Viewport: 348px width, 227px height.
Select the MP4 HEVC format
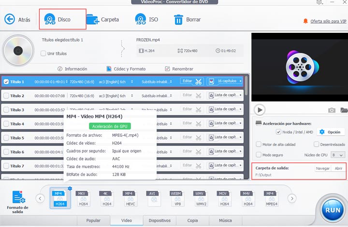[130, 199]
